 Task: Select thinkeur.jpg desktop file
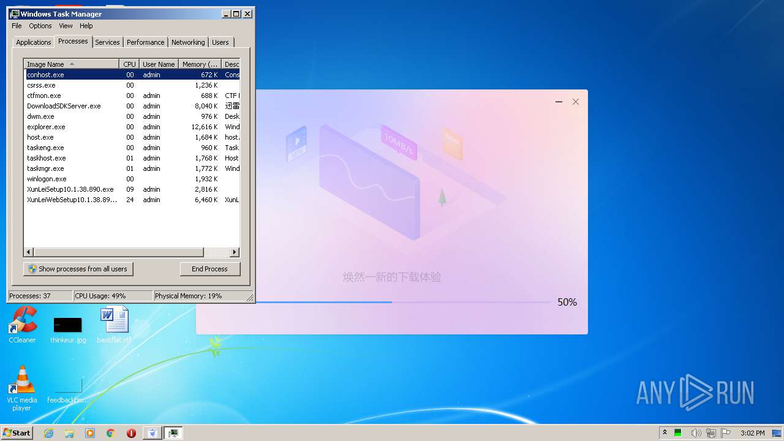pos(68,330)
